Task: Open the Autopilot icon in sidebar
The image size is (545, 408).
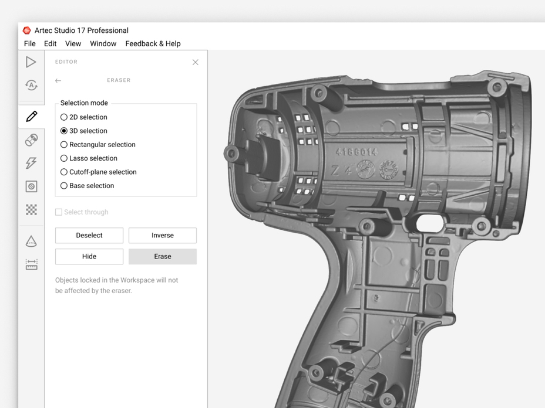Action: pyautogui.click(x=31, y=85)
